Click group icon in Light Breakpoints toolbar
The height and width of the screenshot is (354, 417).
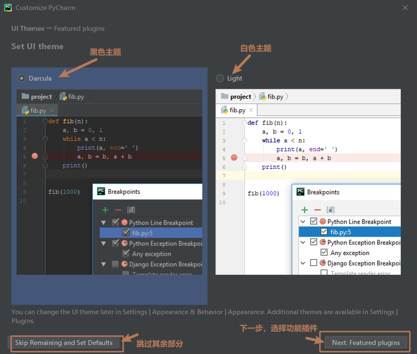point(330,210)
